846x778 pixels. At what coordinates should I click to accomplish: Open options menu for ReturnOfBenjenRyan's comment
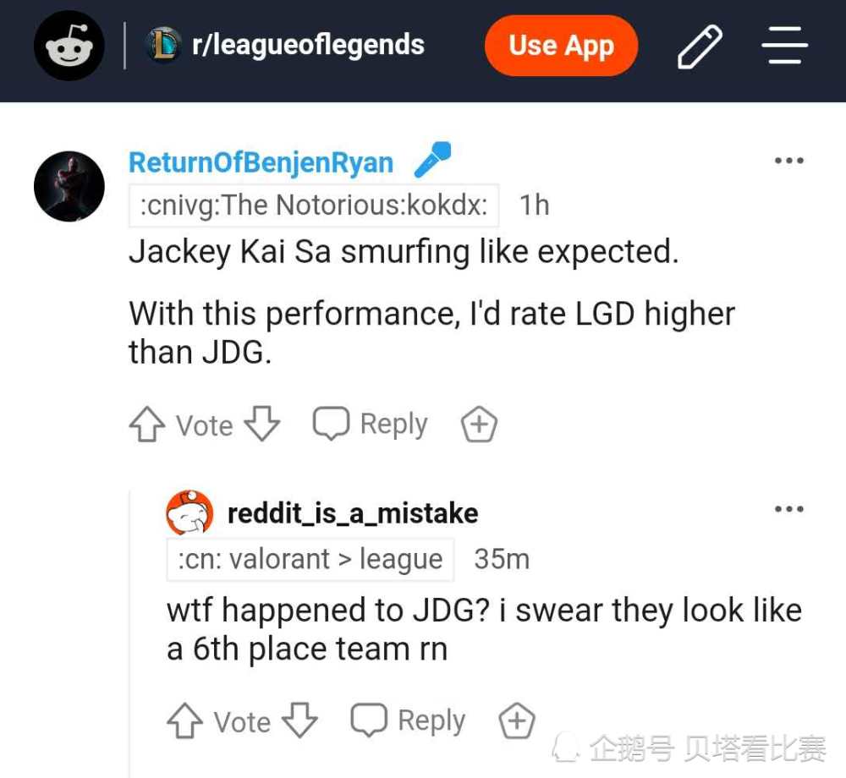(x=788, y=160)
